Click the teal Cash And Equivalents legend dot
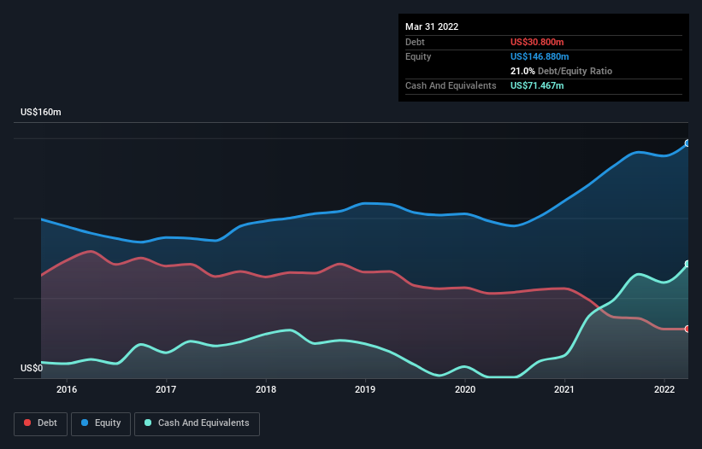 tap(148, 423)
